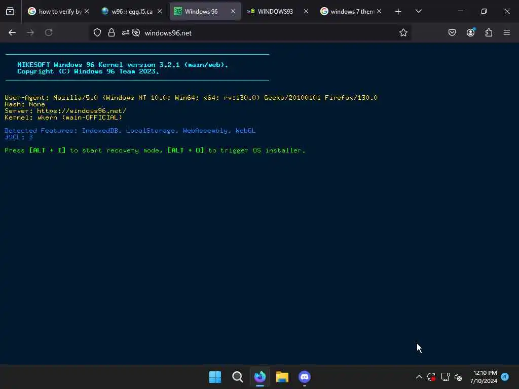Click the MIKESOFT Windows 96 Kernel version heading
Viewport: 519px width, 389px height.
pyautogui.click(x=123, y=65)
